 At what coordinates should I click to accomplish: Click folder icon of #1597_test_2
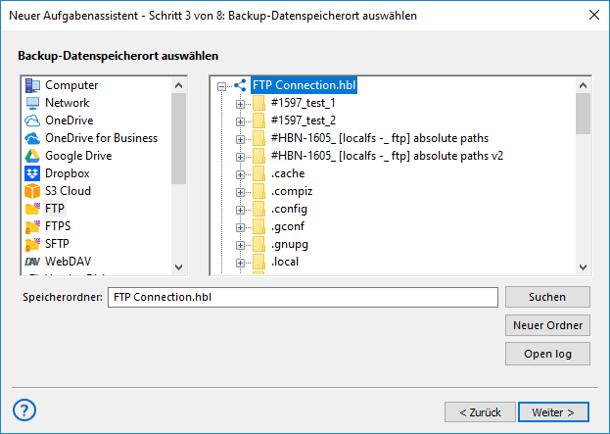[258, 121]
